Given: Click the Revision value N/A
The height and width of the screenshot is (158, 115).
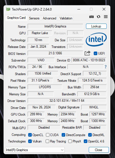Looking at the screenshot, I should (75, 33).
